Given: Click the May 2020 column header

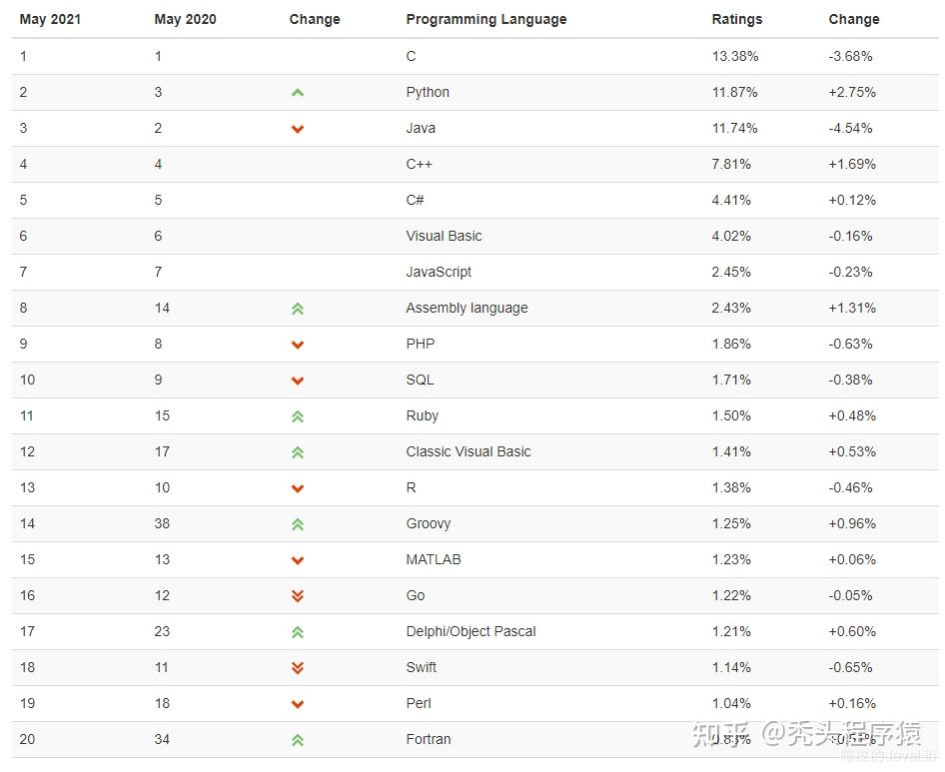Looking at the screenshot, I should coord(185,19).
